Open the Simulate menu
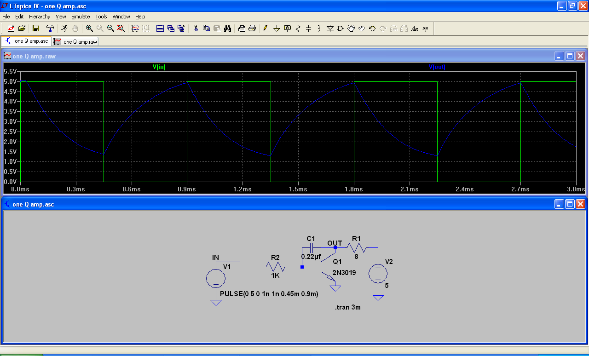The width and height of the screenshot is (589, 356). 81,17
